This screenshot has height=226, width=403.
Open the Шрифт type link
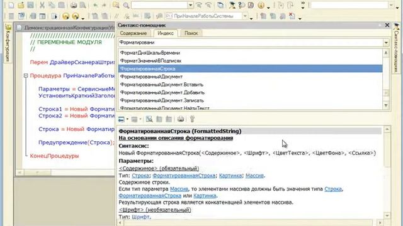click(x=141, y=217)
